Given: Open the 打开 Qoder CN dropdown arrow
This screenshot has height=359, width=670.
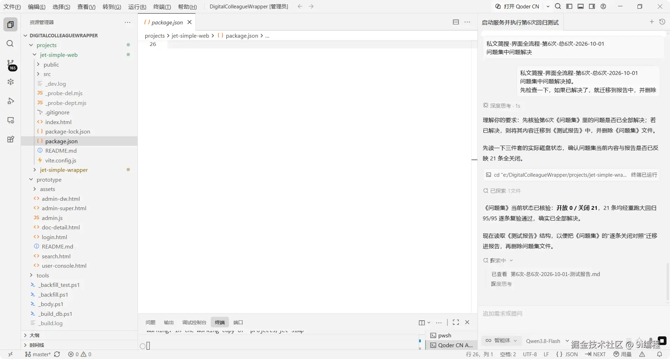Looking at the screenshot, I should coord(548,6).
